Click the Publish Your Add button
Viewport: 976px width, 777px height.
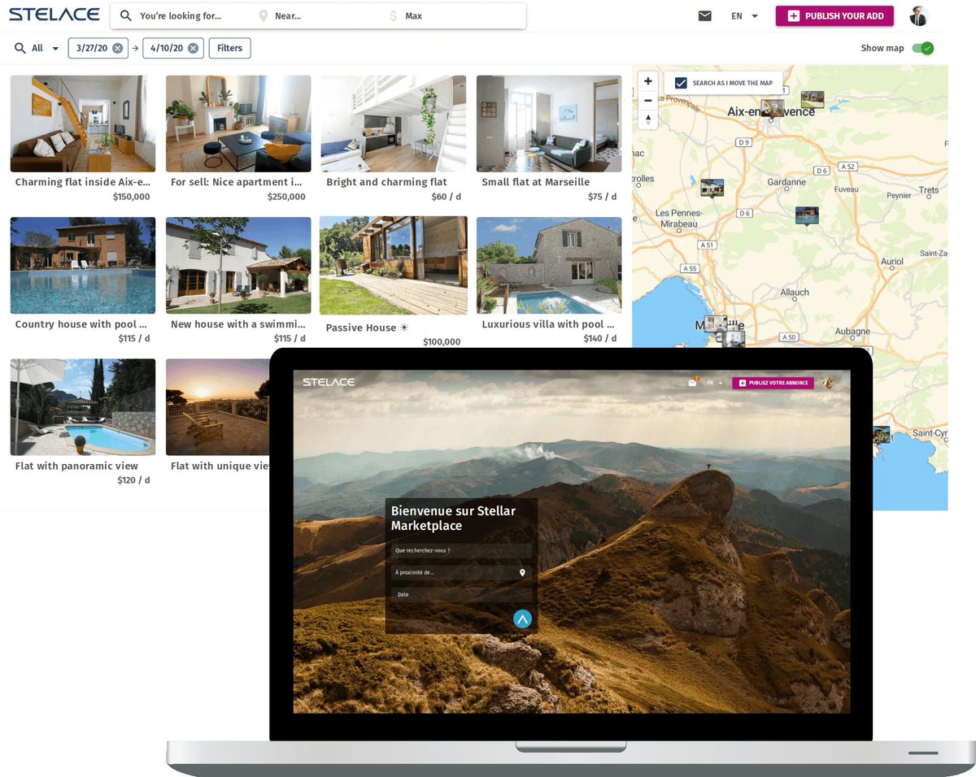834,15
